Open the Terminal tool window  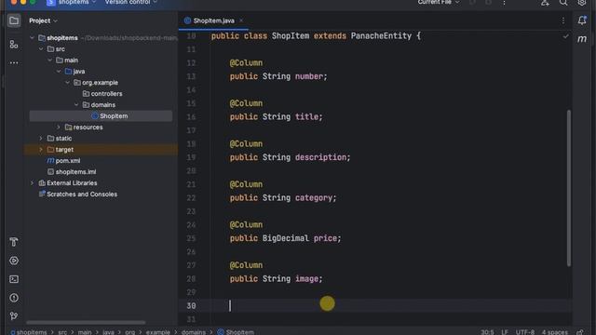tap(14, 279)
